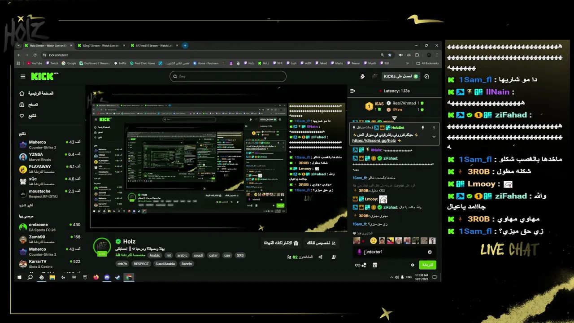Bookmark this page with the star icon
This screenshot has width=574, height=323.
point(389,55)
